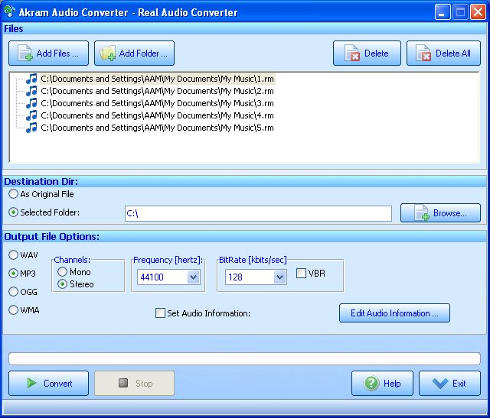This screenshot has height=418, width=490.
Task: Enable the VBR checkbox
Action: click(x=301, y=274)
